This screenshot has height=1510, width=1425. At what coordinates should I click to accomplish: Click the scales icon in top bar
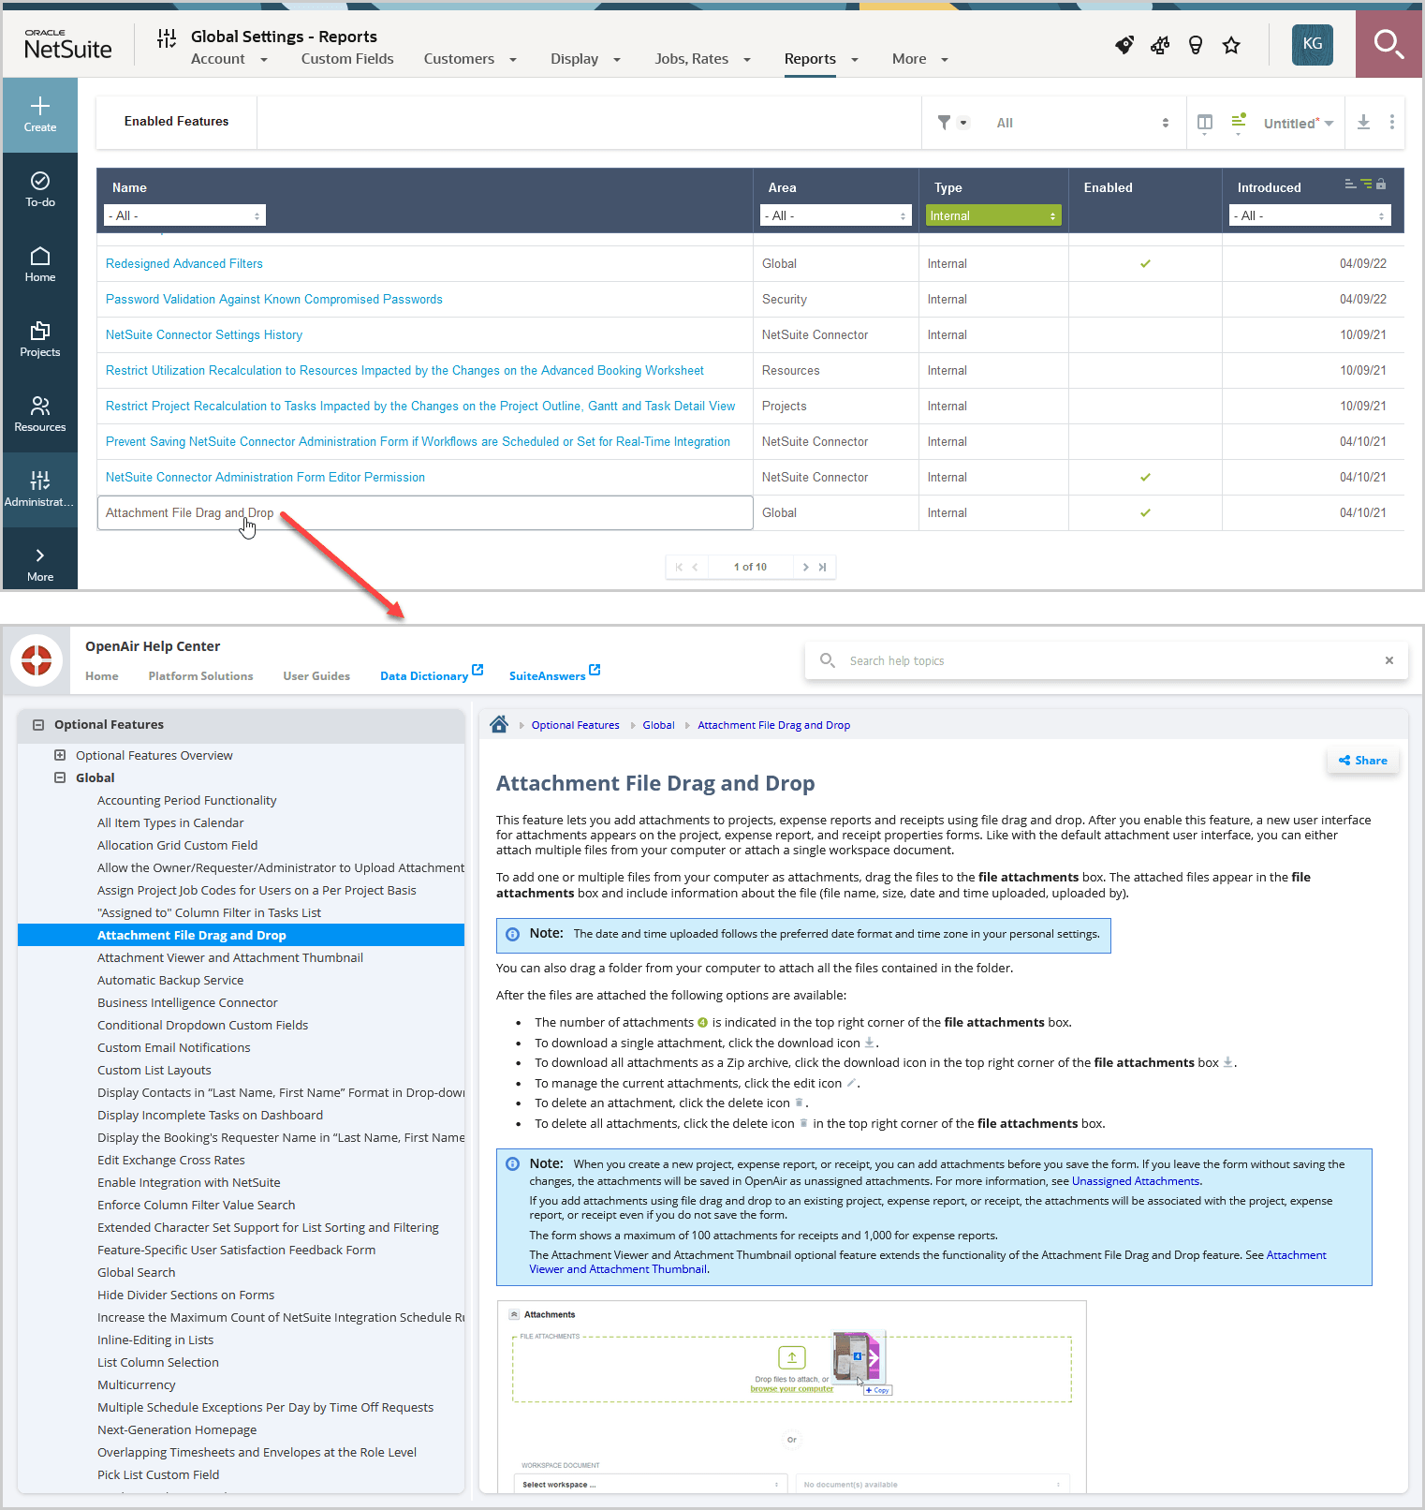click(1160, 45)
